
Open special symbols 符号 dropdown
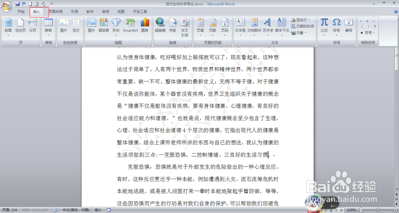coord(368,33)
